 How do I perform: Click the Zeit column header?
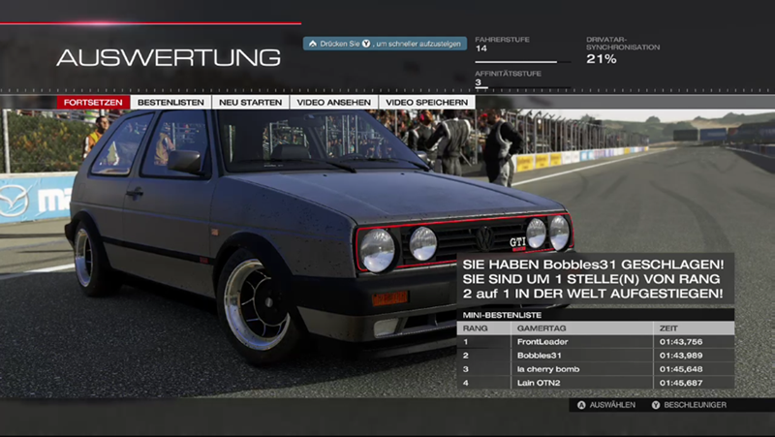(x=667, y=328)
